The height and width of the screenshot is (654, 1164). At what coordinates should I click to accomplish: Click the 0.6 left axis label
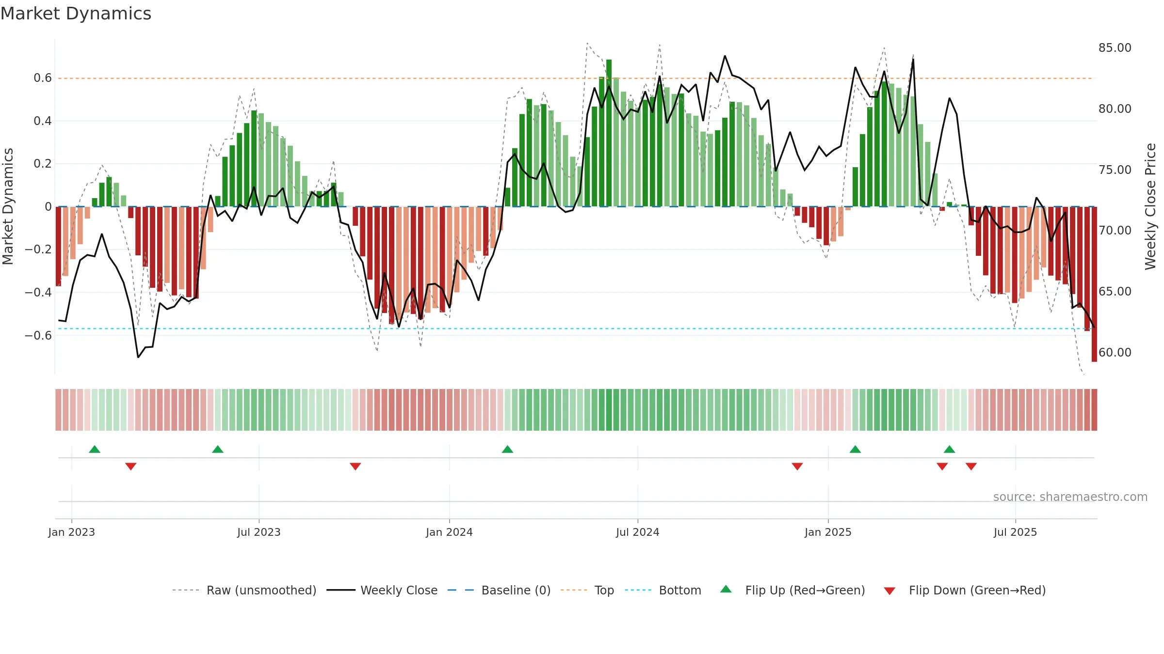click(43, 78)
